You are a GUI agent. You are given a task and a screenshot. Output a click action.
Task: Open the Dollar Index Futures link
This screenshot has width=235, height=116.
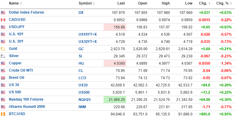coord(26,12)
